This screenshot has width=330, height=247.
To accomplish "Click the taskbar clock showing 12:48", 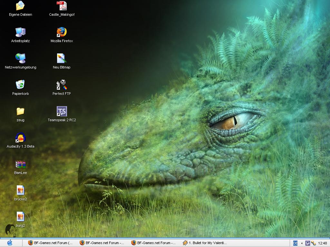I will pos(322,243).
